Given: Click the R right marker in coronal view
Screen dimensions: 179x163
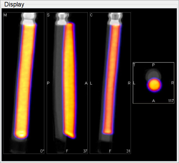Looking at the screenshot, I should [129, 83].
